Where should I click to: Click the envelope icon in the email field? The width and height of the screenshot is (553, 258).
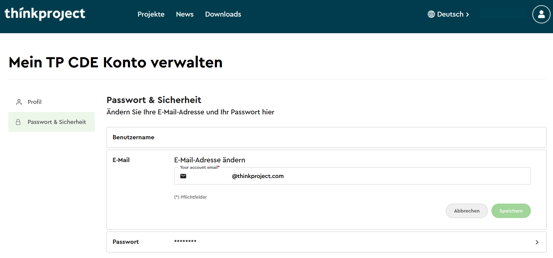click(x=183, y=176)
